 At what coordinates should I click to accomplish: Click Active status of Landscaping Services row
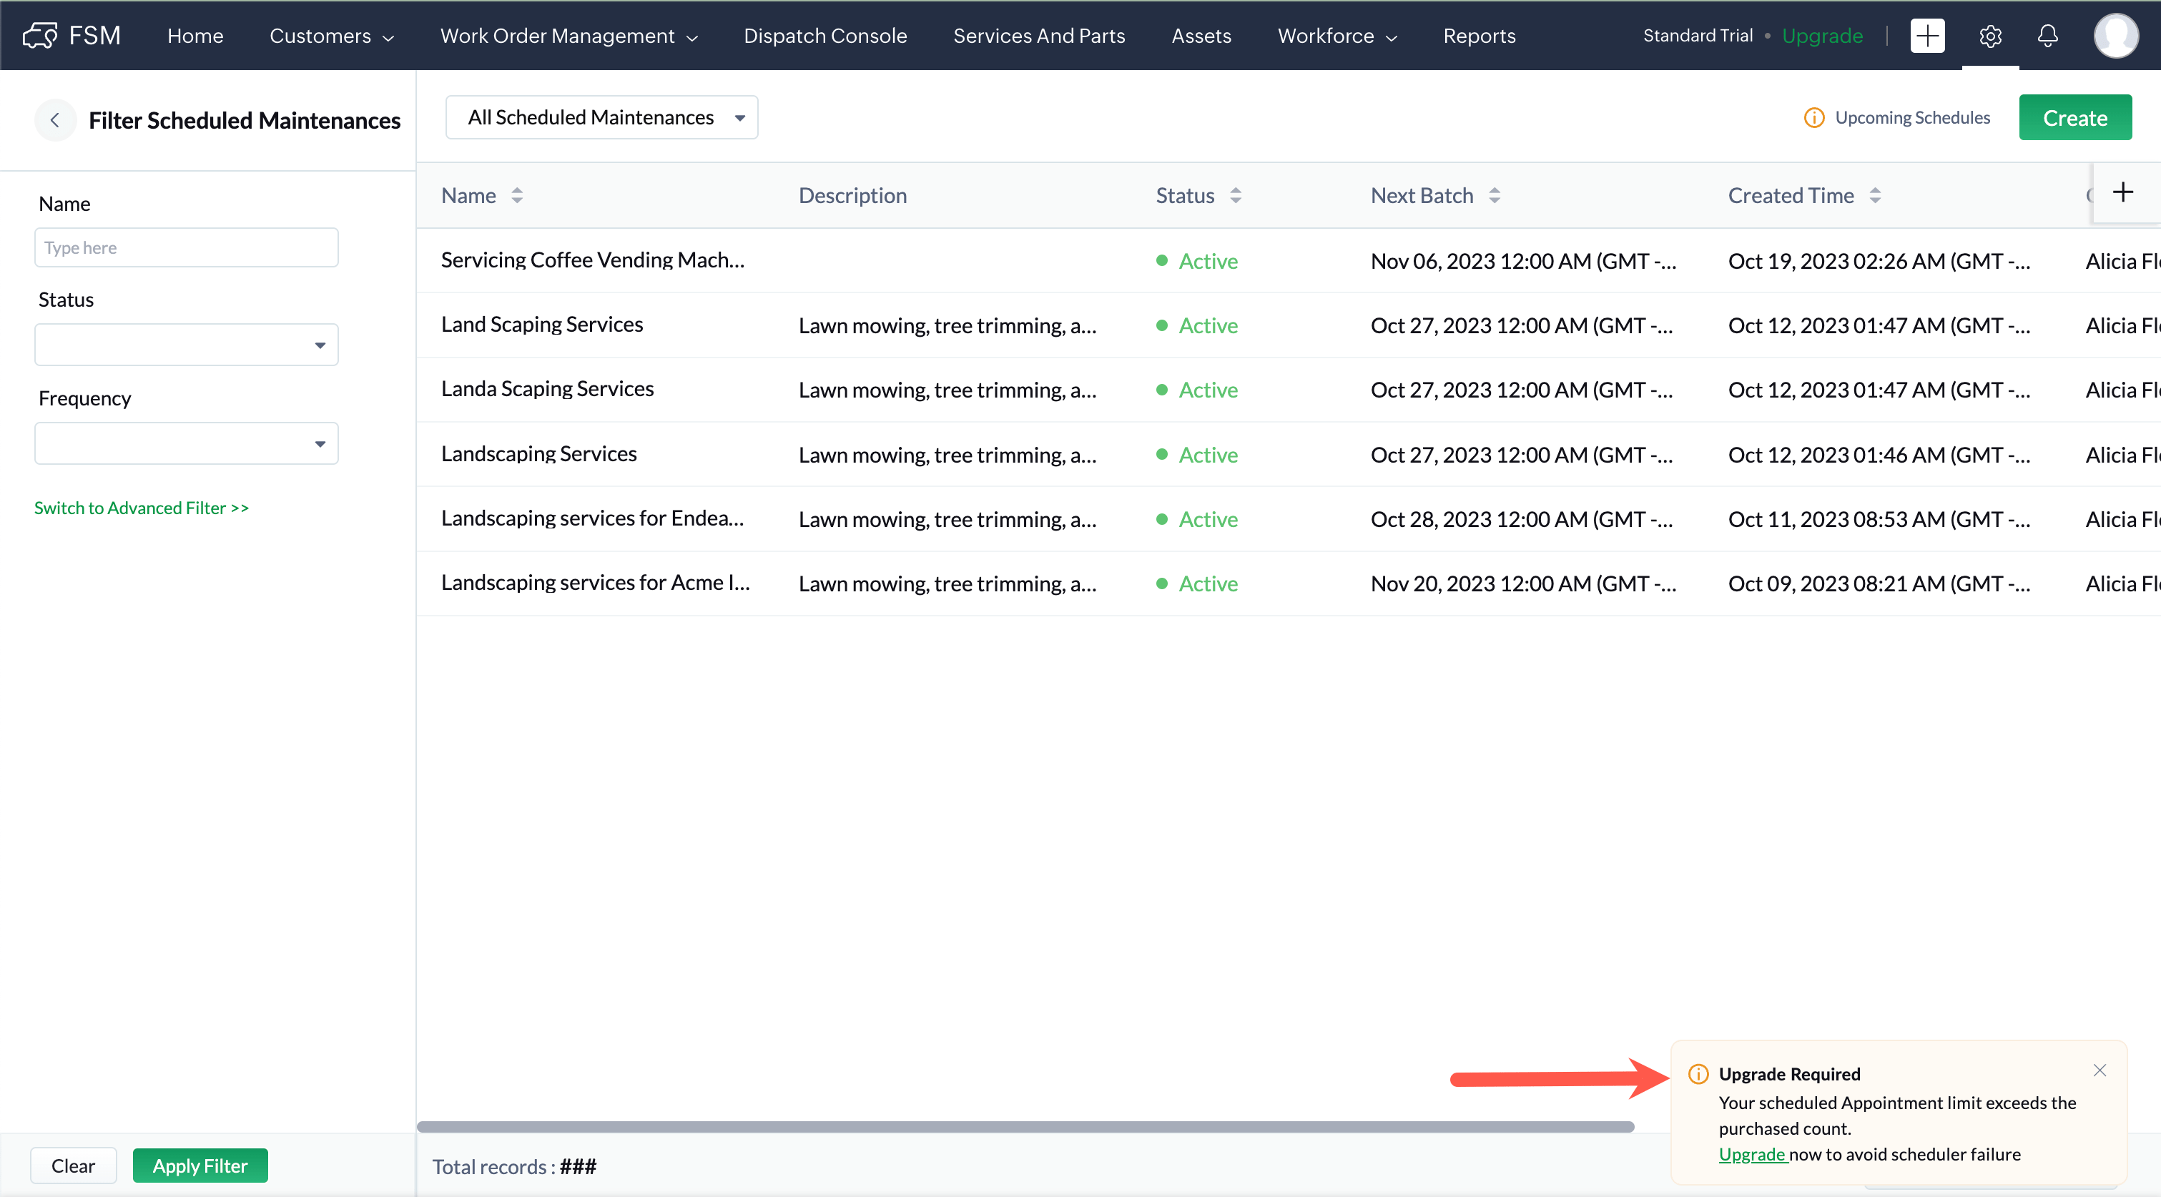pyautogui.click(x=1196, y=455)
